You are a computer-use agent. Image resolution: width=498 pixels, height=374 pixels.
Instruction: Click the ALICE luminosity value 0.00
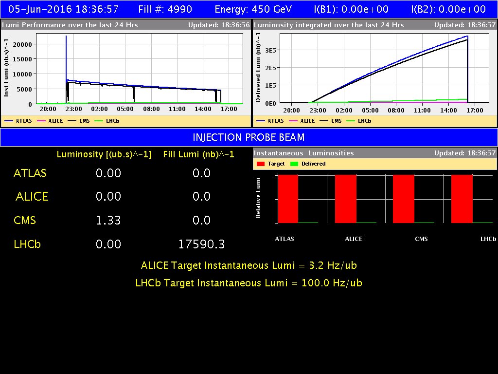click(x=108, y=197)
